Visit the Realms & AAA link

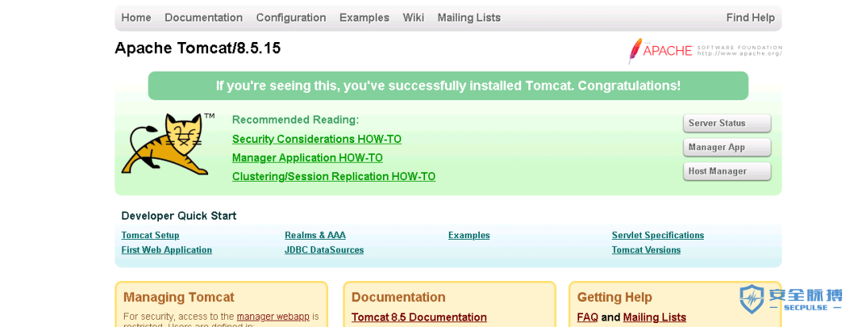click(x=315, y=235)
